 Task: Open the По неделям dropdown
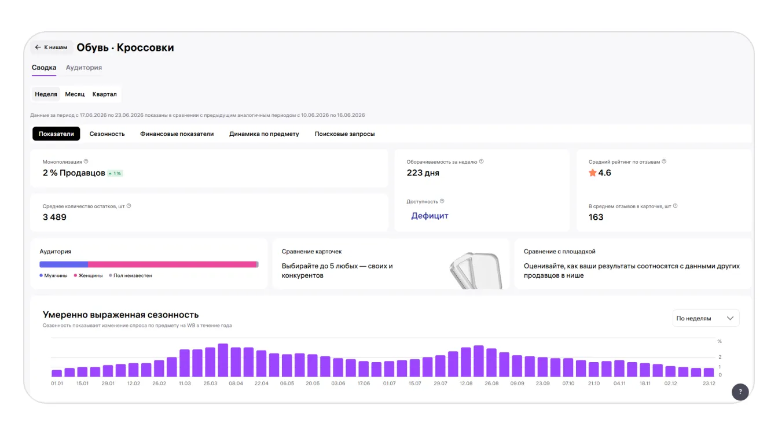pyautogui.click(x=706, y=318)
